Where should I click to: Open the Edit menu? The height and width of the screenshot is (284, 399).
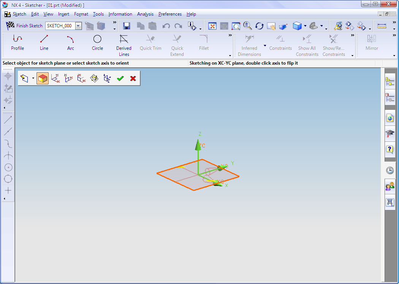tap(35, 14)
